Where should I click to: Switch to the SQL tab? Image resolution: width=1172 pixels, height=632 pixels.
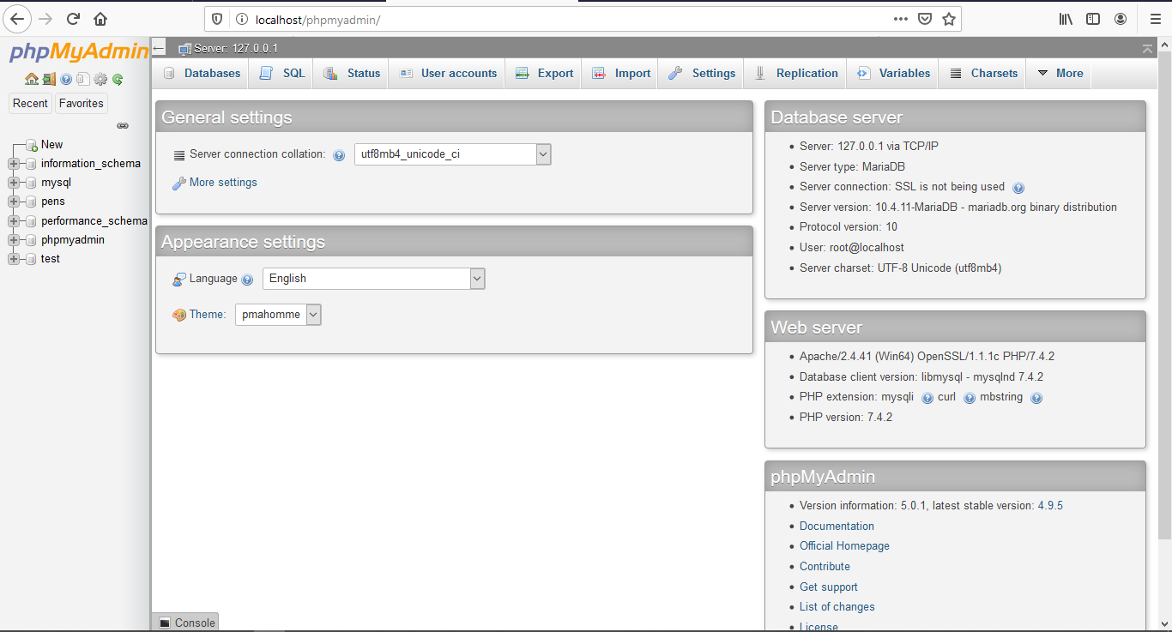point(281,74)
